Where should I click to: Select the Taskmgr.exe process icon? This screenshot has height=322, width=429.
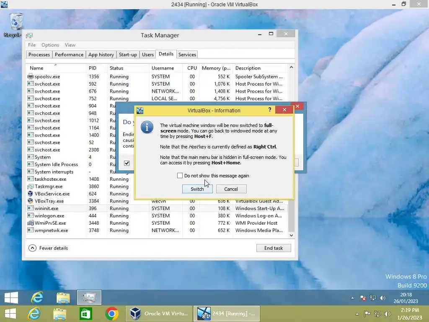click(30, 186)
